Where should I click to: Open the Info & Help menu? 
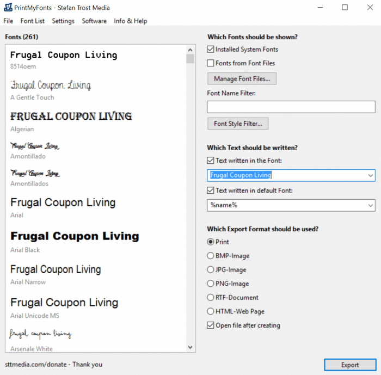tap(131, 21)
